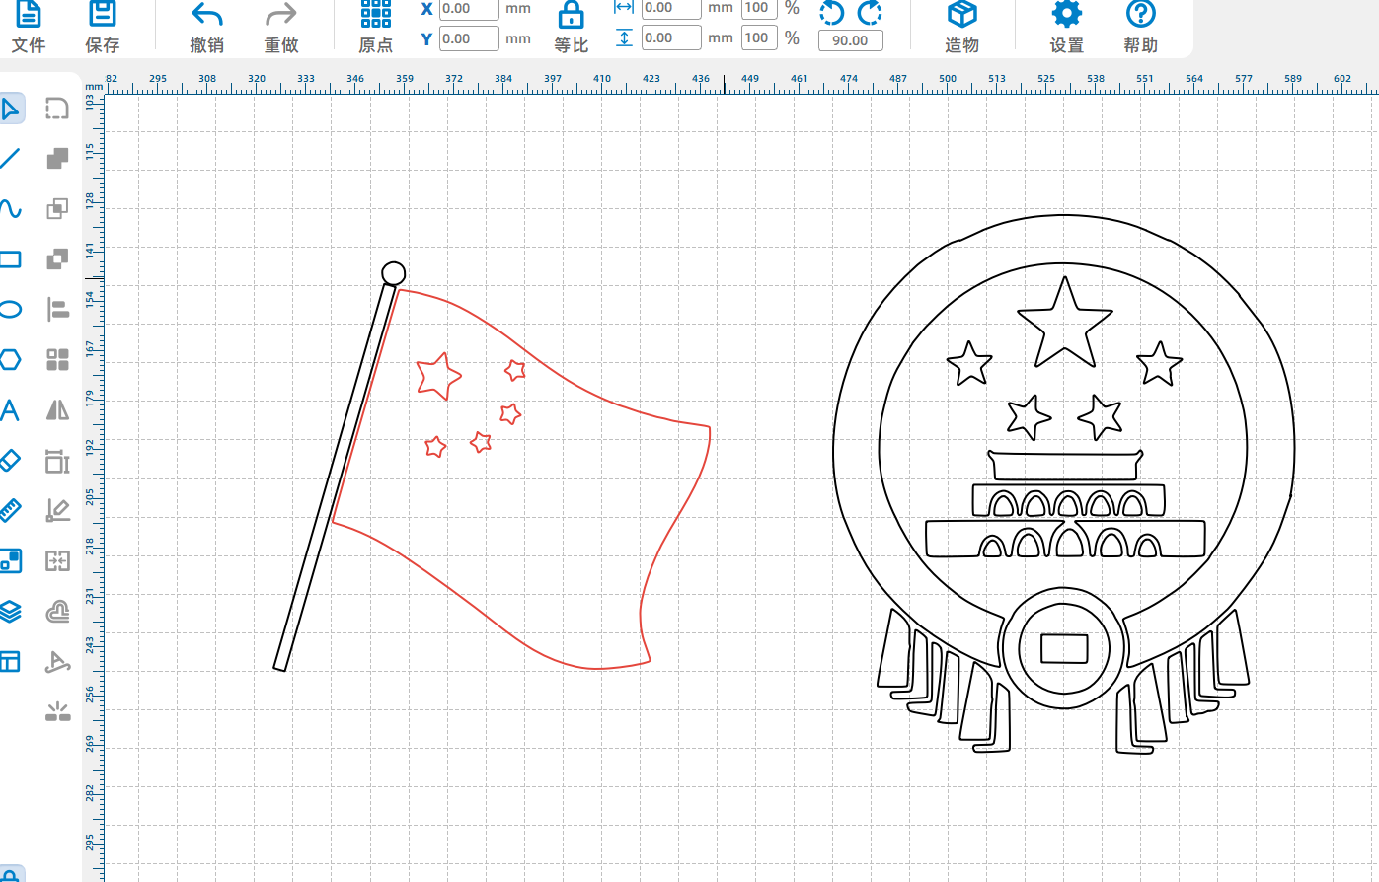
Task: Click the rotation angle 90.00 field
Action: [850, 40]
